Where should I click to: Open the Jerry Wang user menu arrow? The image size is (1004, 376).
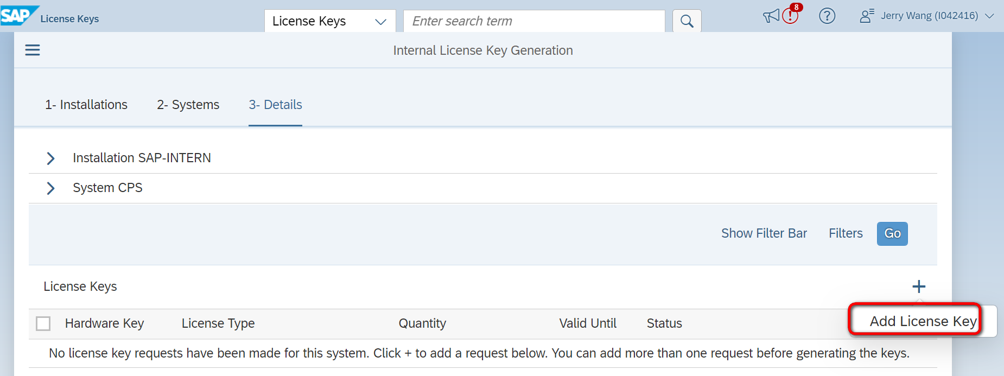[x=990, y=16]
